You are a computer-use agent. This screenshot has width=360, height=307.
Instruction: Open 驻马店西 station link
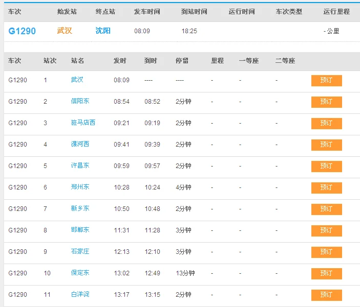pos(83,123)
